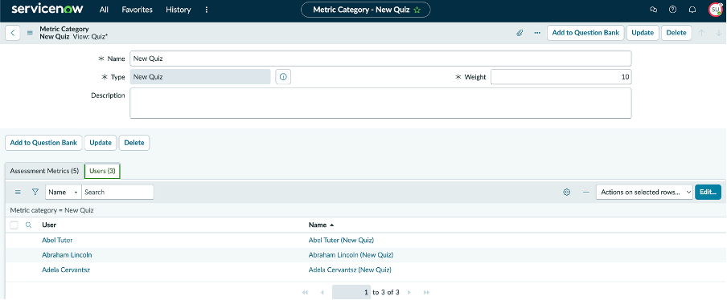This screenshot has height=300, width=727.
Task: Open the Name search field dropdown
Action: click(64, 193)
